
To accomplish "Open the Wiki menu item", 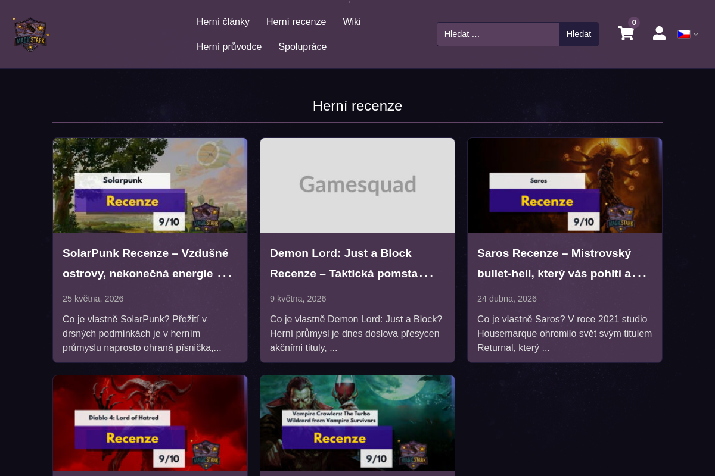I will [x=352, y=21].
